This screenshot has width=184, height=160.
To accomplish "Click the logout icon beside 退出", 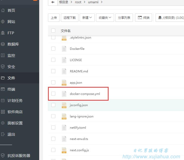I will [3, 134].
